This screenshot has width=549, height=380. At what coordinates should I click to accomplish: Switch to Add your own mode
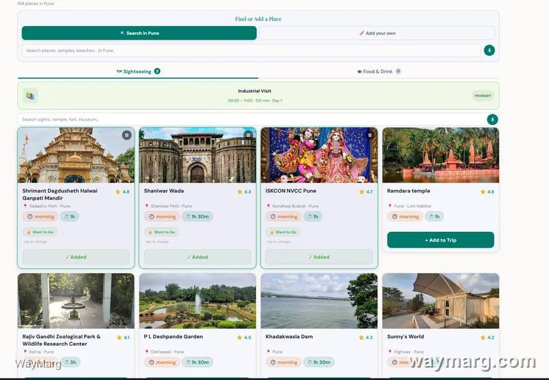pyautogui.click(x=377, y=33)
